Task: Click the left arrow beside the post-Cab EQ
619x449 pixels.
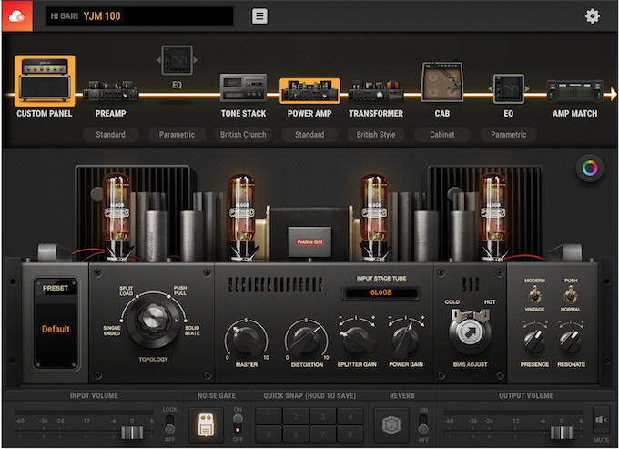Action: [490, 88]
